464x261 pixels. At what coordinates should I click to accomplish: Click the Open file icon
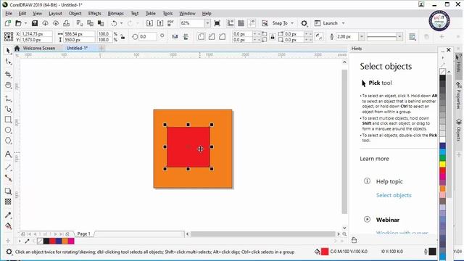pyautogui.click(x=18, y=23)
